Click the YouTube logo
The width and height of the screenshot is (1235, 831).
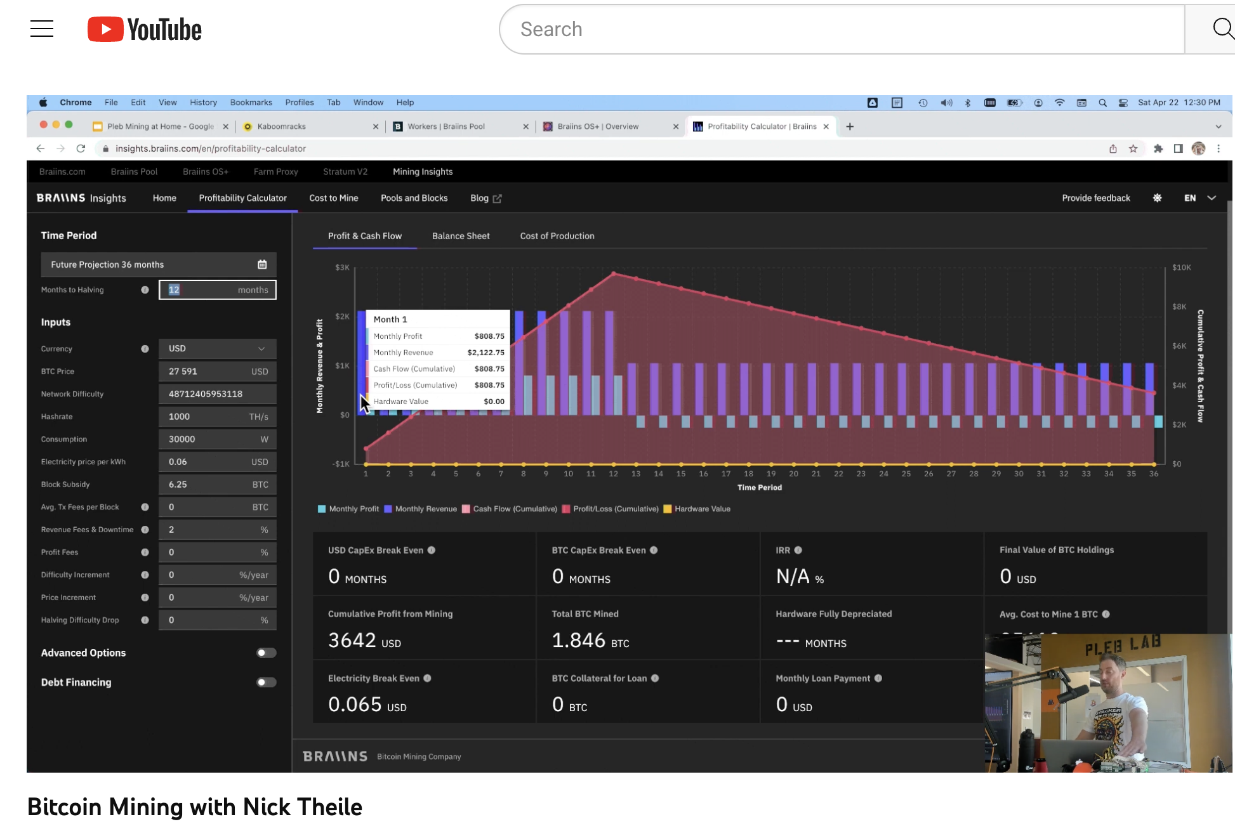(x=145, y=30)
